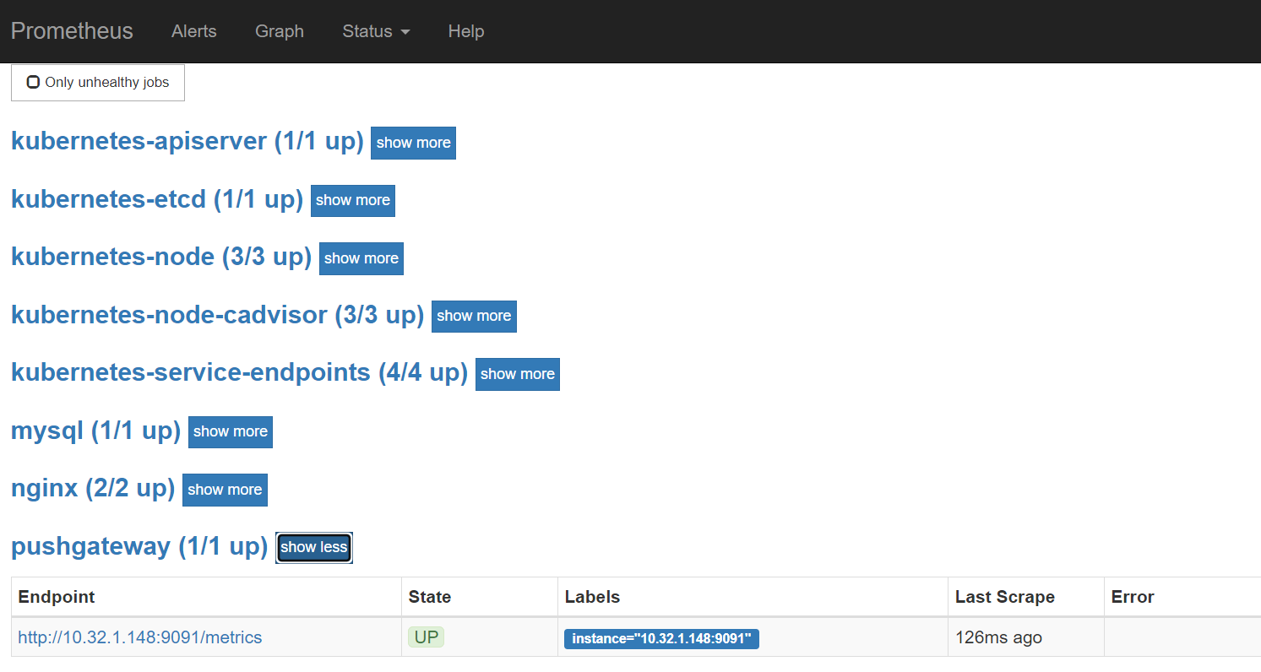
Task: Open the Prometheus home brand link
Action: [72, 31]
